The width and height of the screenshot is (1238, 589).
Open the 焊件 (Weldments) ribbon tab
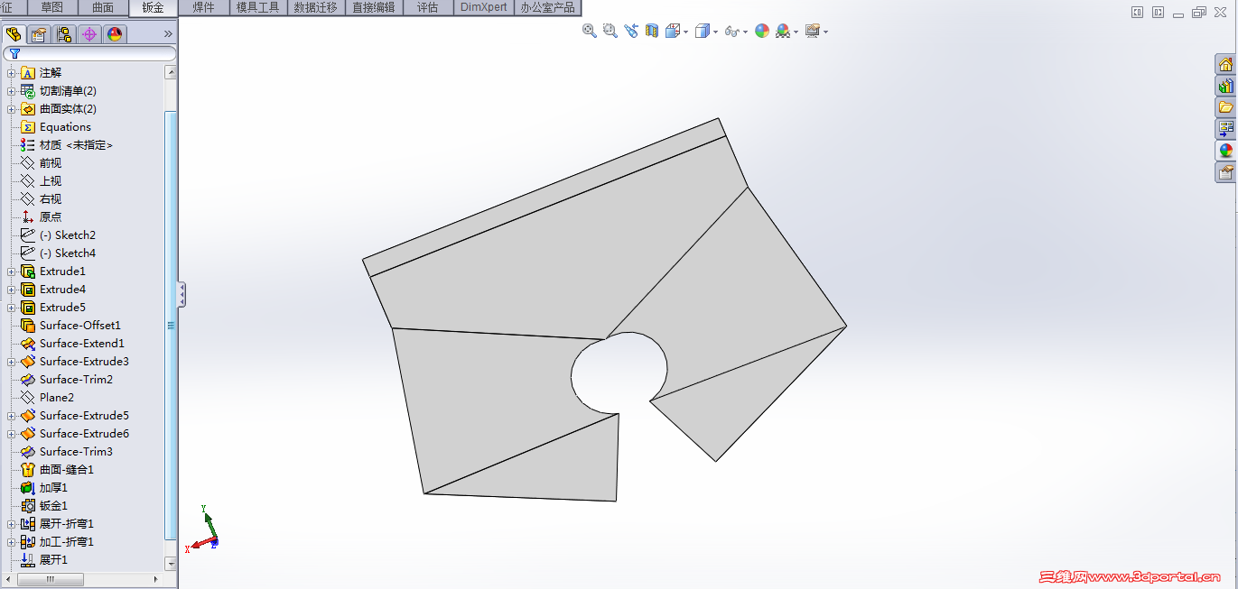point(203,7)
